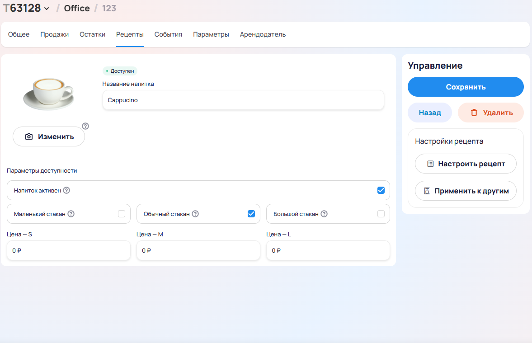
Task: Click the trash icon in Удалить button
Action: (474, 113)
